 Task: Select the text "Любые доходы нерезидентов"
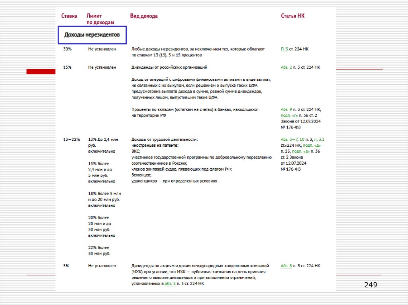[159, 49]
